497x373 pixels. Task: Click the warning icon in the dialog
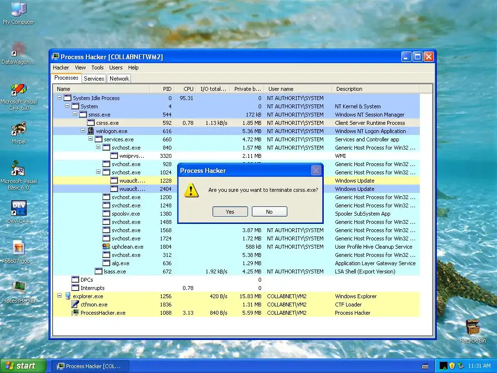coord(191,190)
